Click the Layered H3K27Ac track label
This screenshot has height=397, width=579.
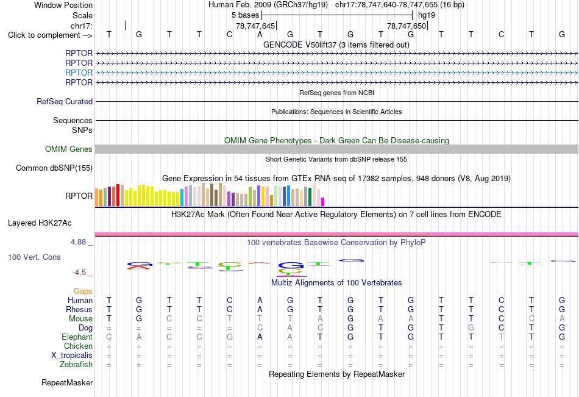40,223
